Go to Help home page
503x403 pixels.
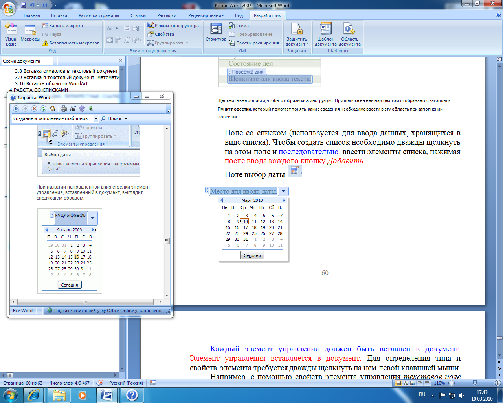52,109
